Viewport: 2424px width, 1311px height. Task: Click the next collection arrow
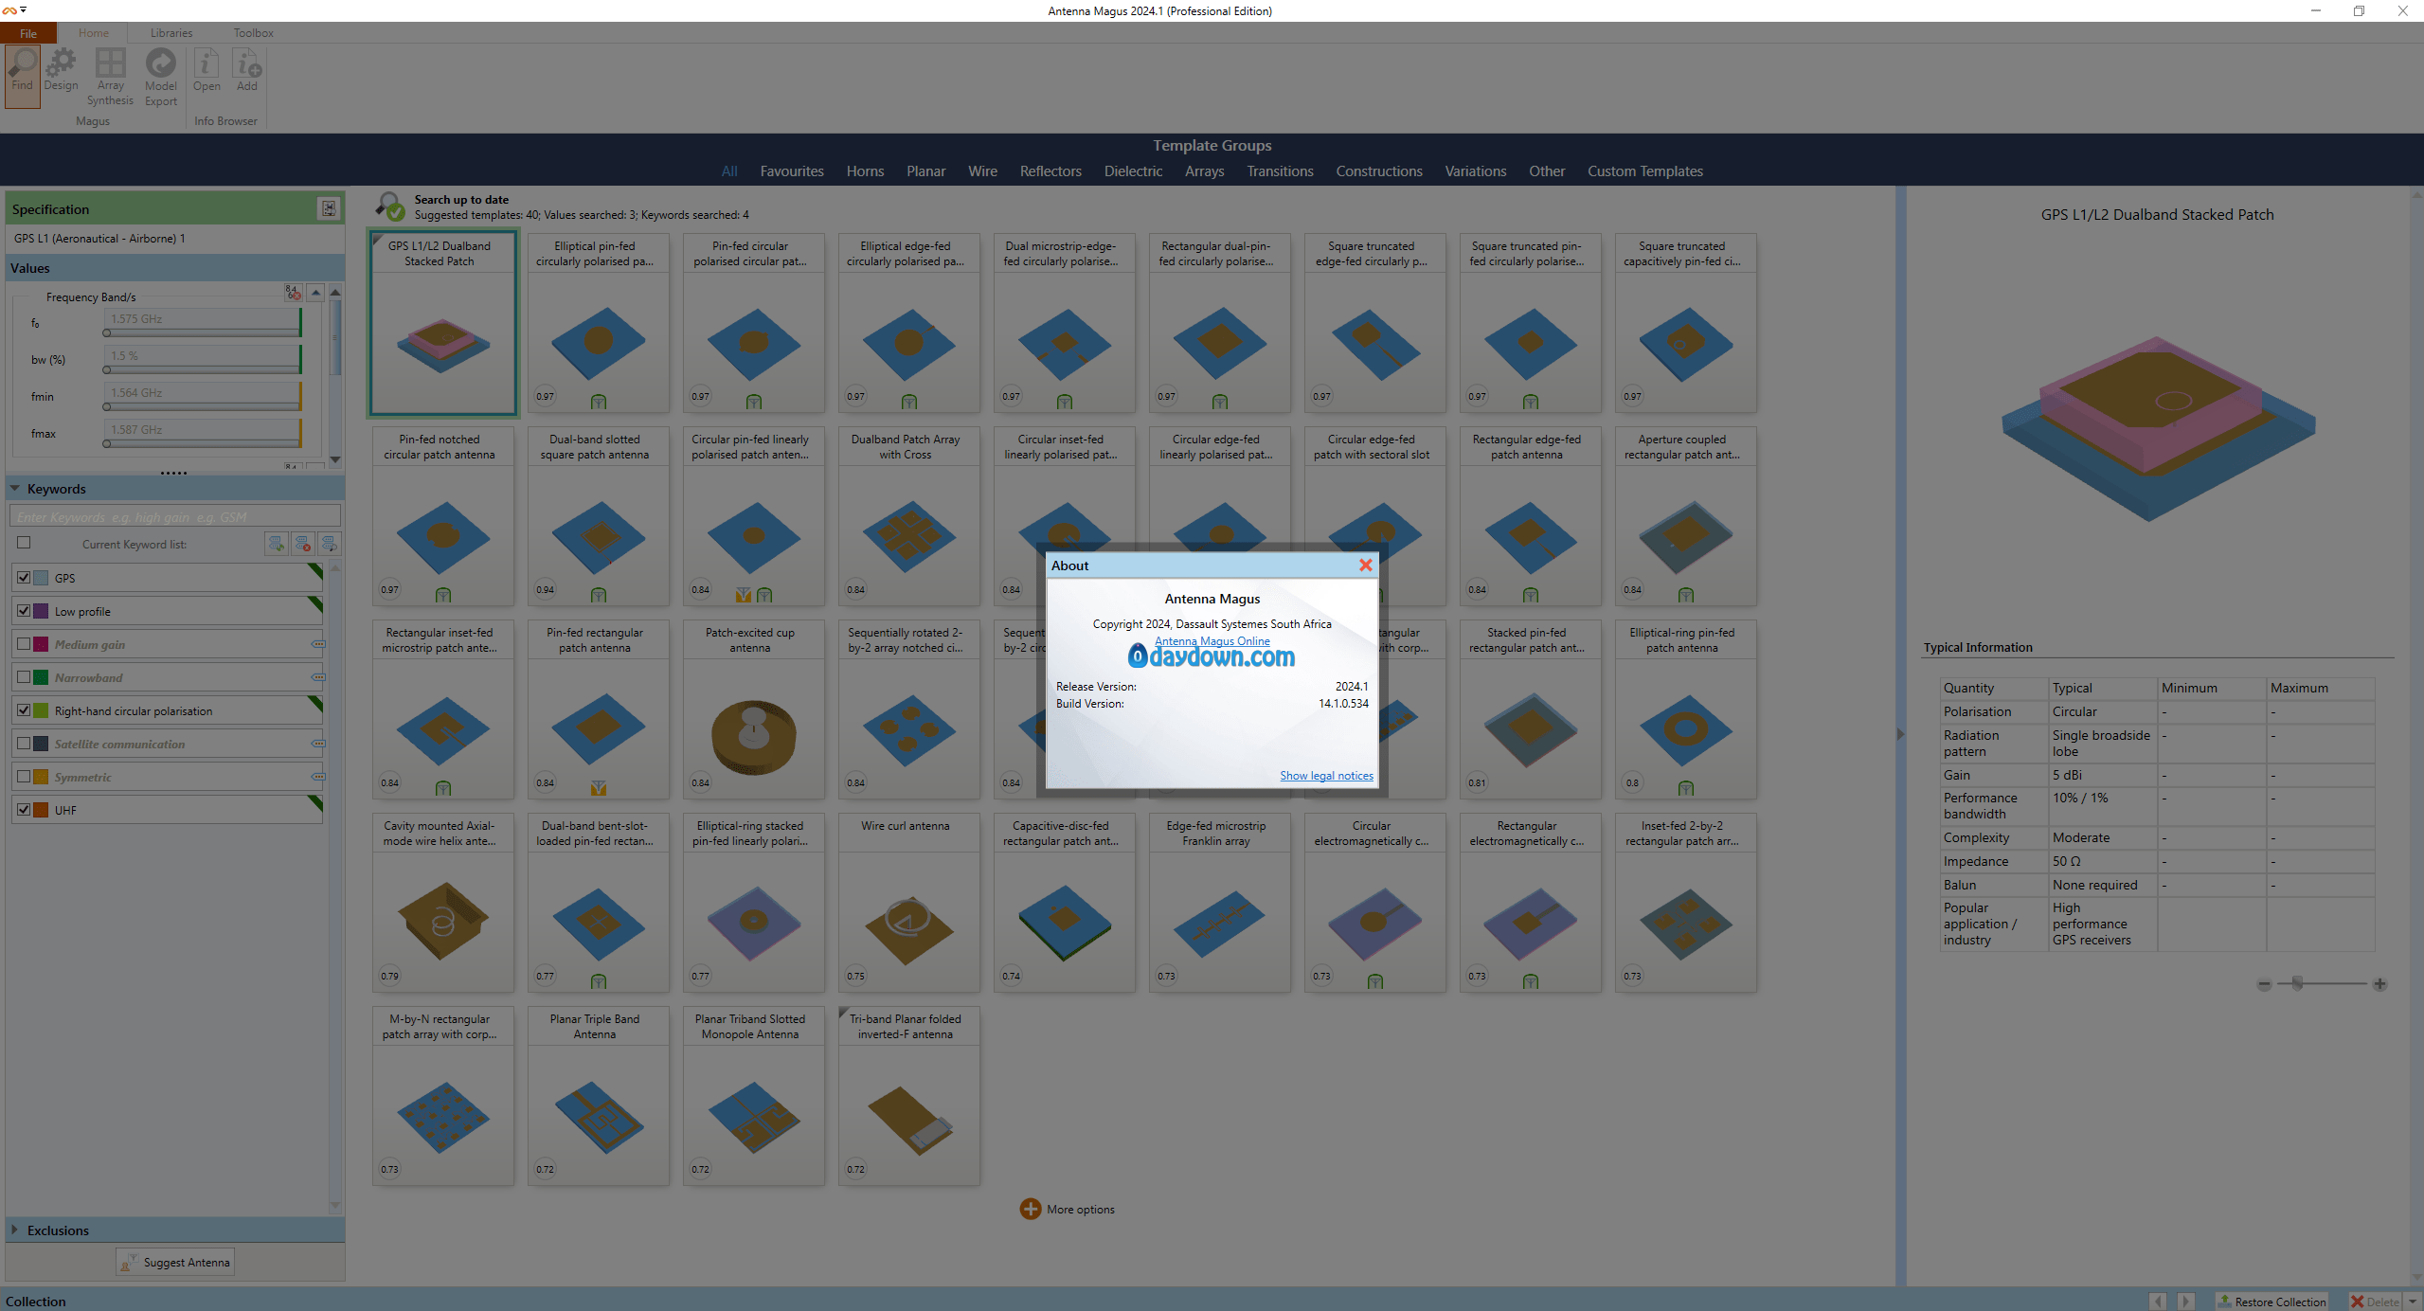2185,1302
